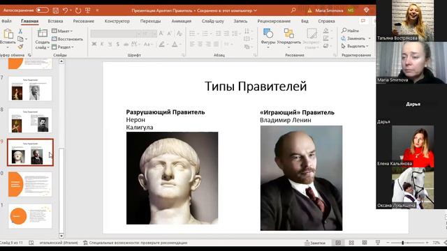This screenshot has width=447, height=251.
Task: Toggle the Автосохранение switch
Action: coord(42,10)
